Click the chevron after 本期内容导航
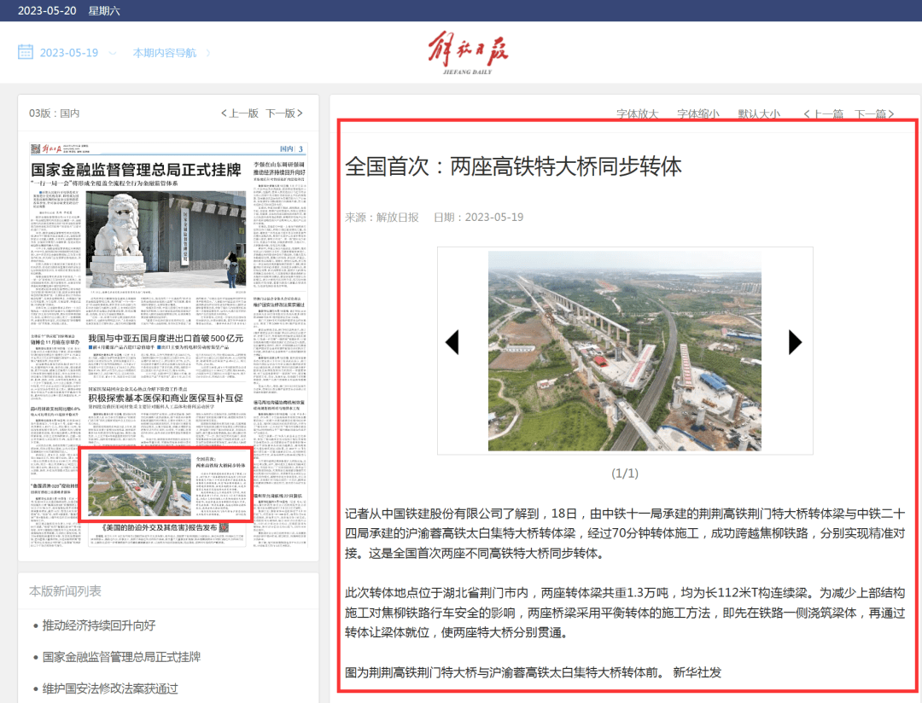This screenshot has height=703, width=922. coord(207,53)
